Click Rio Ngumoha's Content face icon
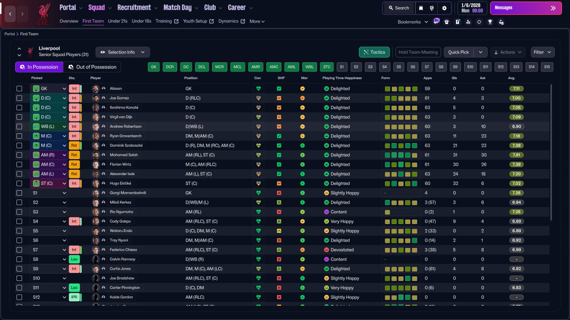 click(326, 212)
